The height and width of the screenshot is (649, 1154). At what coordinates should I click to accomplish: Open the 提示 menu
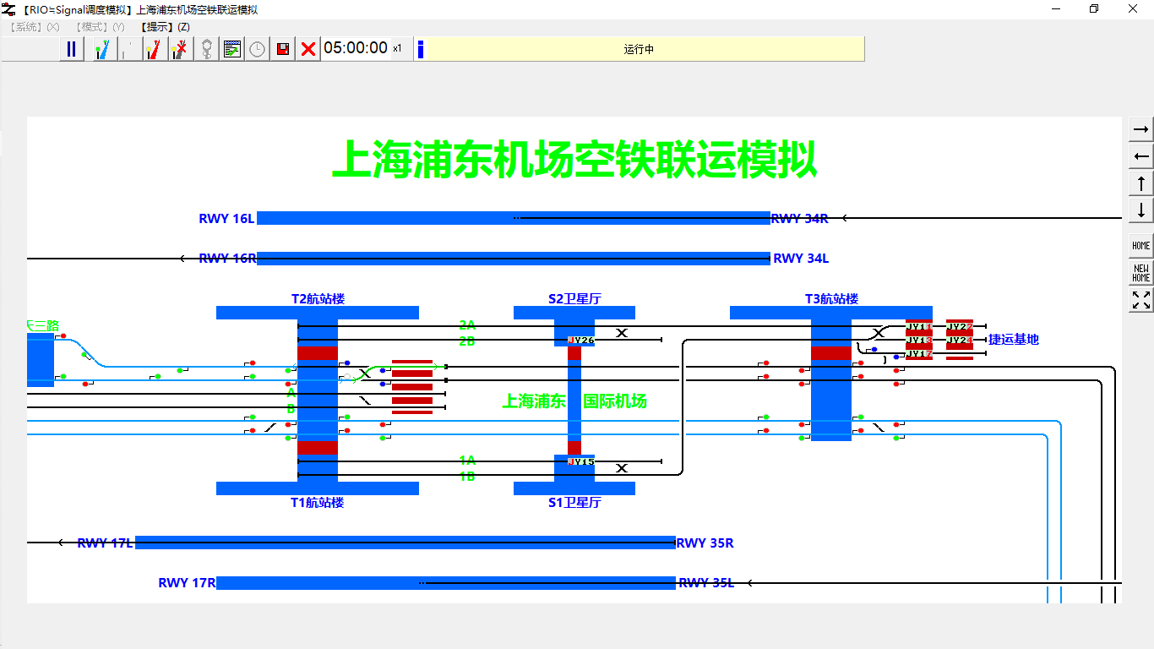(157, 26)
